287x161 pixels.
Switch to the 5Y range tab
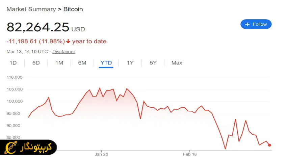(153, 63)
